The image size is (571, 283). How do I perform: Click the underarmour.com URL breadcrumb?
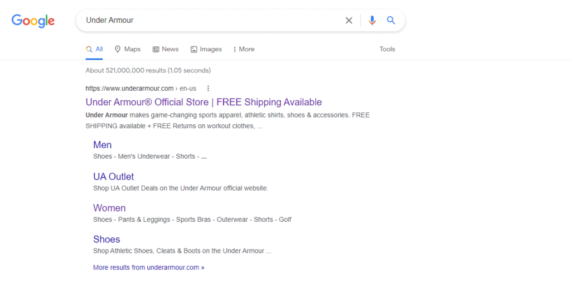coord(141,89)
